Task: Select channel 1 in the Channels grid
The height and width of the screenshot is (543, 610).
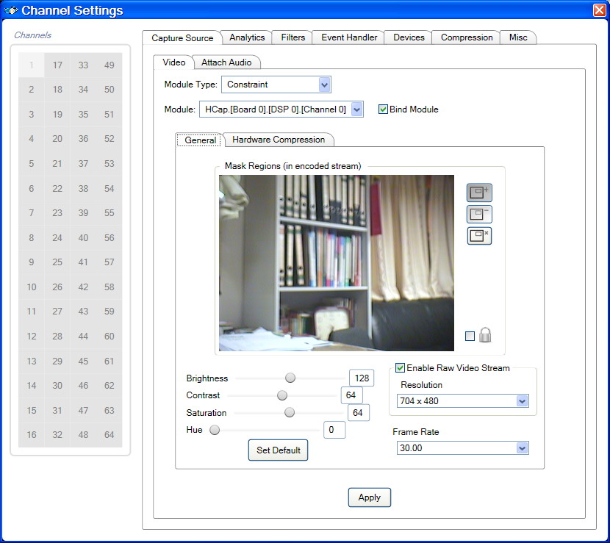Action: [32, 65]
